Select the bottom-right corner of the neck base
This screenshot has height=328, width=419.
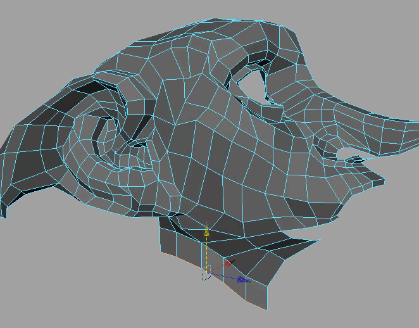pyautogui.click(x=266, y=308)
